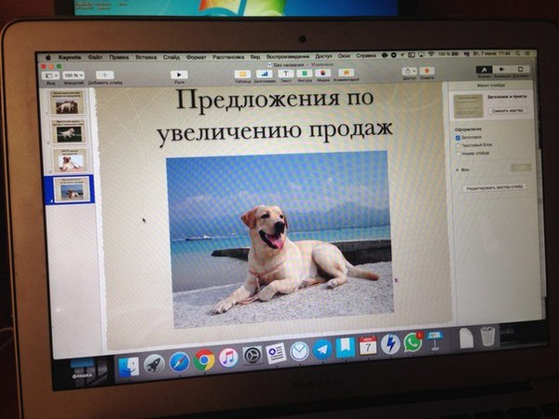Open the Медиа media icon

pyautogui.click(x=323, y=73)
